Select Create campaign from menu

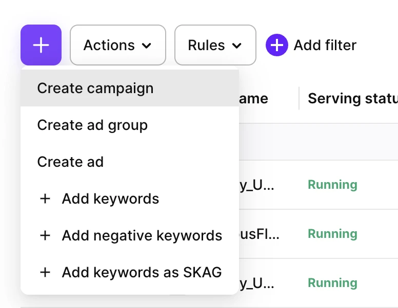[x=130, y=88]
